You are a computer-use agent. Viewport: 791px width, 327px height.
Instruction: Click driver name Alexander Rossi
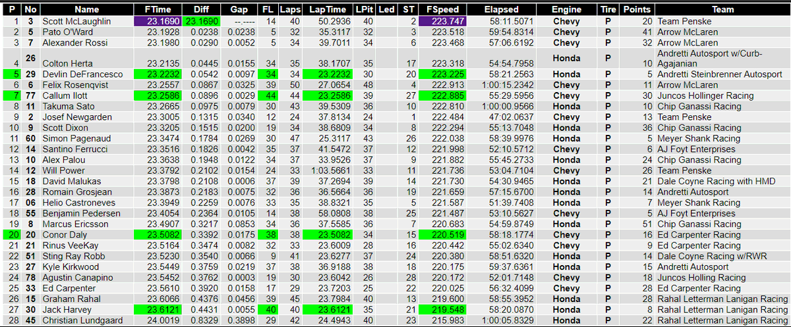[74, 42]
